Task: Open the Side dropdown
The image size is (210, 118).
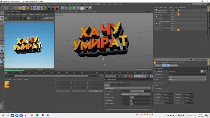Action: click(187, 79)
